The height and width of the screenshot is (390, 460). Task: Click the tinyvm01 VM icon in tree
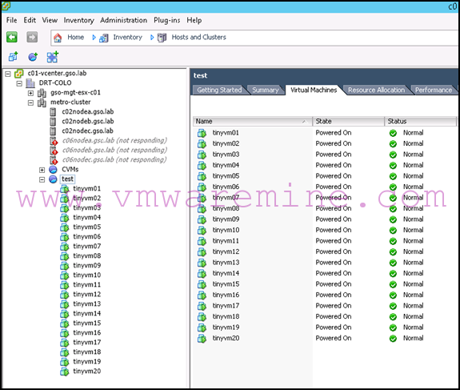tap(65, 189)
